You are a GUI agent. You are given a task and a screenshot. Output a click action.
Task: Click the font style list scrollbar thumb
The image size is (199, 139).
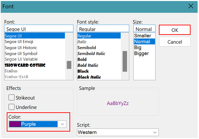point(125,61)
